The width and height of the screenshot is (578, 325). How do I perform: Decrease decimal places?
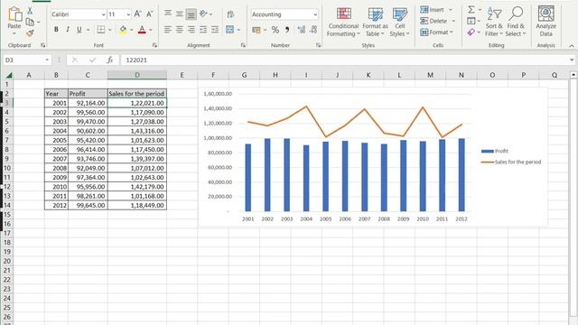[x=313, y=30]
